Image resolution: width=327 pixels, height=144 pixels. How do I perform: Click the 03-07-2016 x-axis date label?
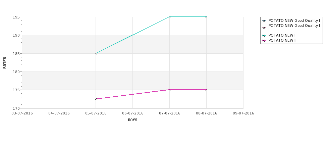[22, 113]
